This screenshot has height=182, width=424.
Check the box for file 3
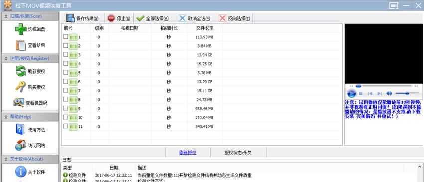[x=65, y=55]
